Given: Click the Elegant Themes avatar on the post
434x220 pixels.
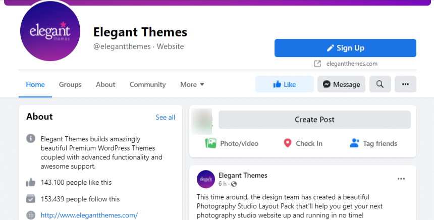Looking at the screenshot, I should [x=206, y=179].
